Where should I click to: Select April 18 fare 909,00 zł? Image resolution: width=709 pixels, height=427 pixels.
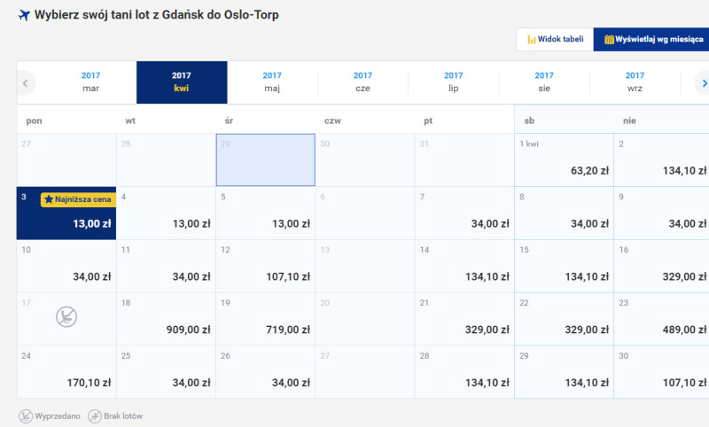pyautogui.click(x=166, y=319)
